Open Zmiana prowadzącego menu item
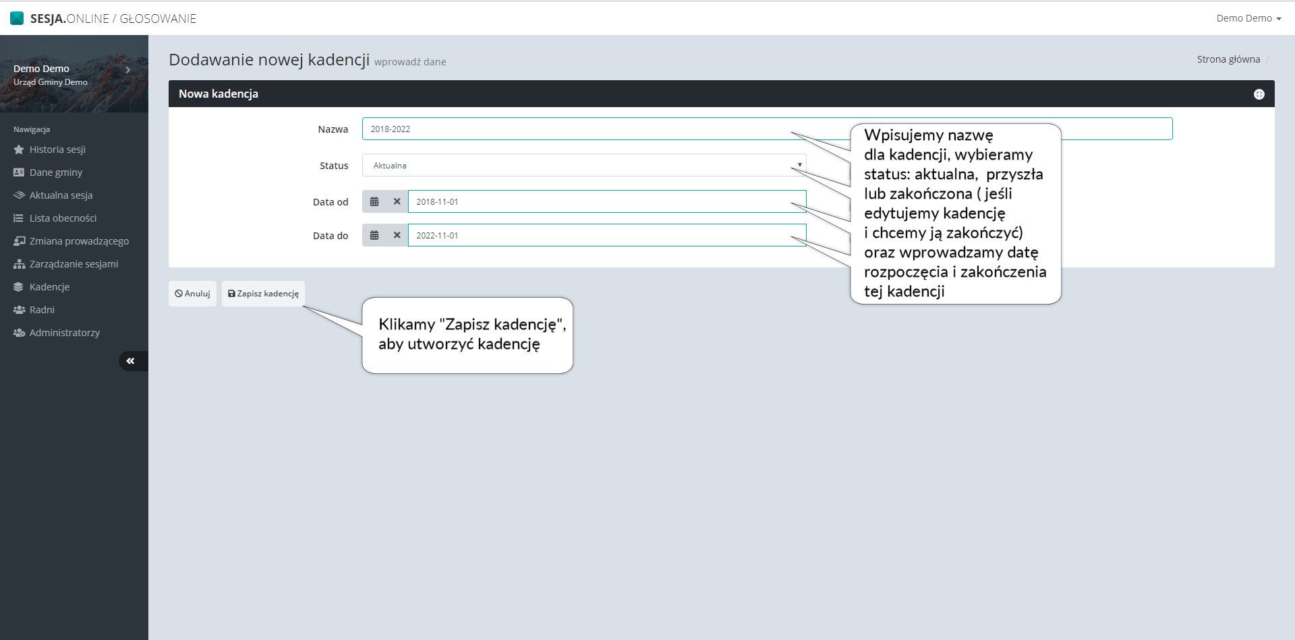This screenshot has height=640, width=1295. point(79,241)
